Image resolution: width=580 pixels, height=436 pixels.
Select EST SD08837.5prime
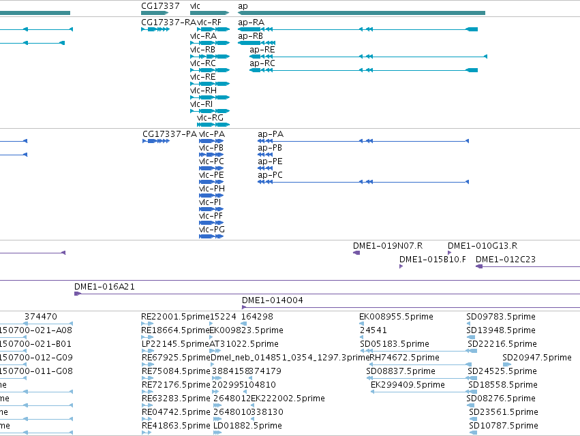pyautogui.click(x=401, y=371)
